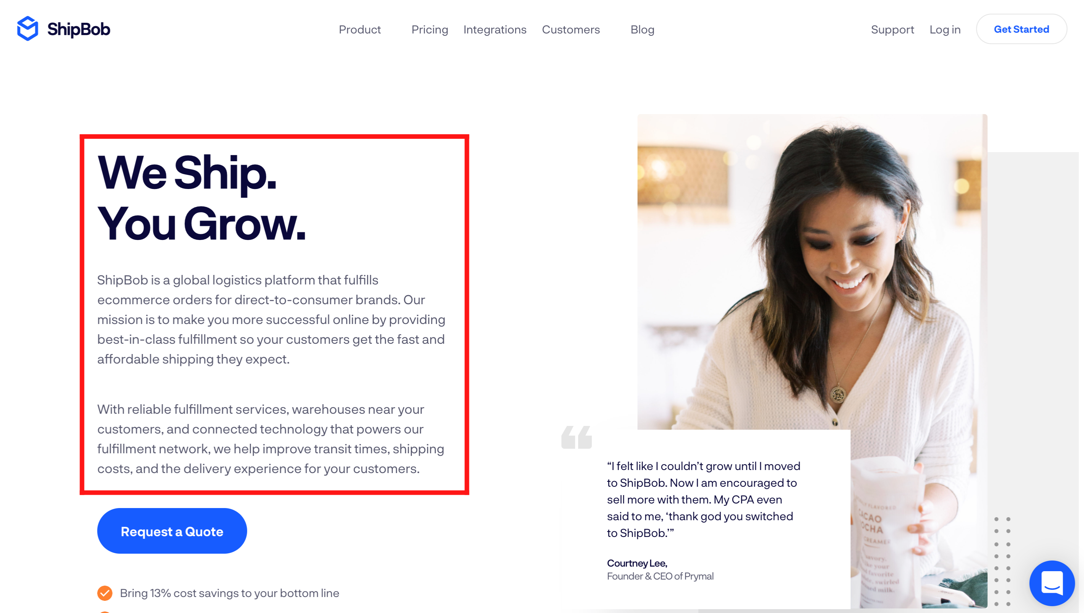Expand the Customers menu
The width and height of the screenshot is (1084, 613).
pyautogui.click(x=571, y=30)
